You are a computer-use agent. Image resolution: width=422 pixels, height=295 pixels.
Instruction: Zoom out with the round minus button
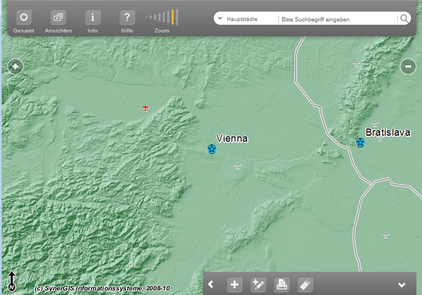click(408, 67)
